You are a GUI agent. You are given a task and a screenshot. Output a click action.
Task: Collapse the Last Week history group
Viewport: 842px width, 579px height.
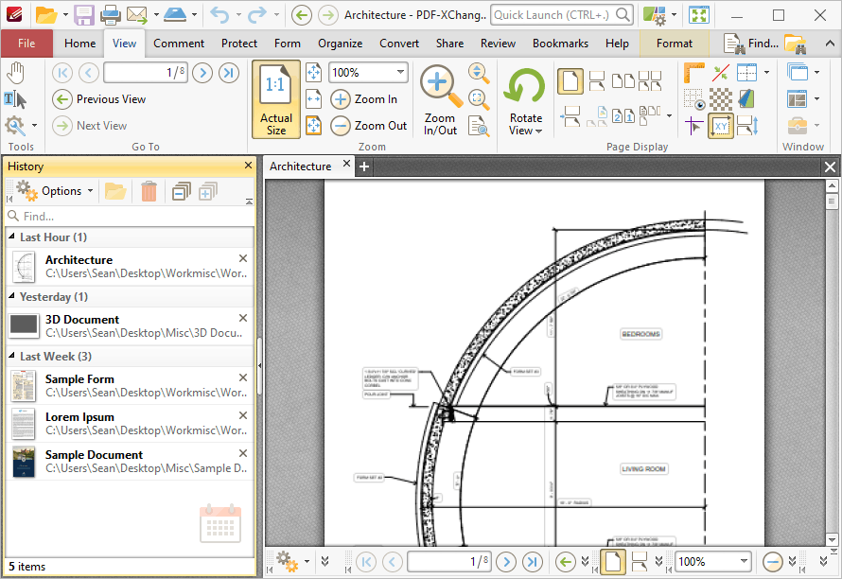pyautogui.click(x=11, y=356)
